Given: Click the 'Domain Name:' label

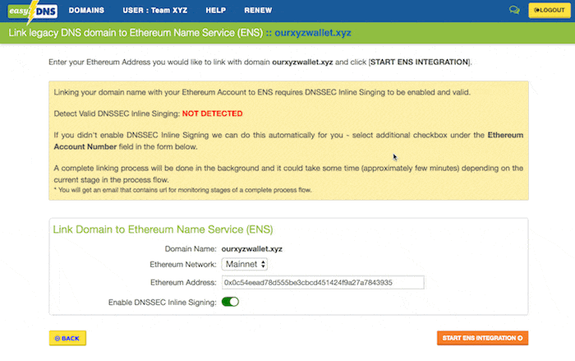Looking at the screenshot, I should 191,249.
